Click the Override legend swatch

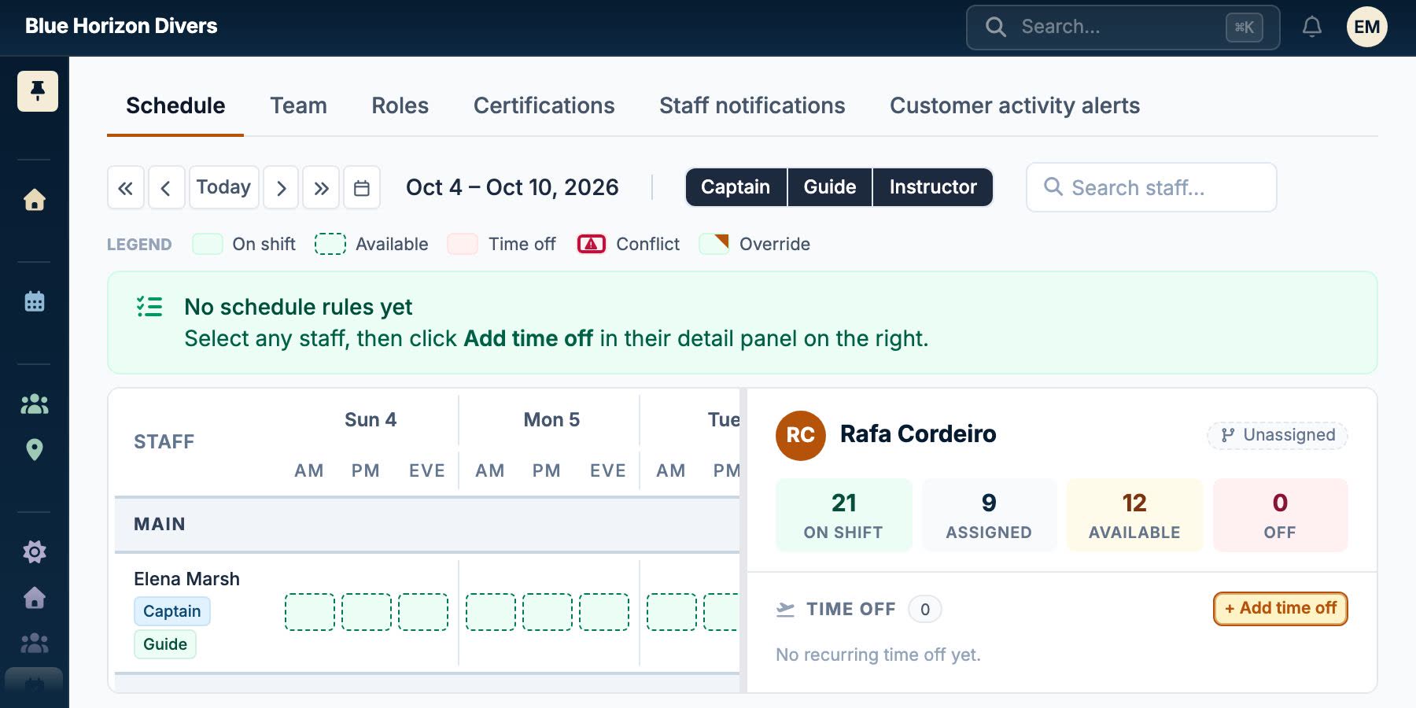point(714,244)
